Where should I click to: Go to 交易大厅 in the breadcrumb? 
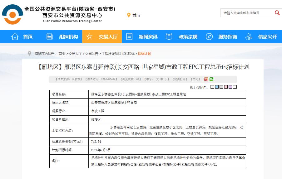click(75, 54)
